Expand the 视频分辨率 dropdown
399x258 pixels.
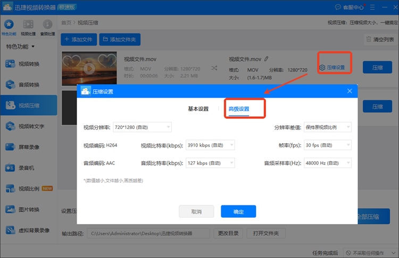[142, 127]
